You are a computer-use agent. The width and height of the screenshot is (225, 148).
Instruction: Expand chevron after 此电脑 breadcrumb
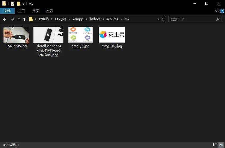coord(52,19)
